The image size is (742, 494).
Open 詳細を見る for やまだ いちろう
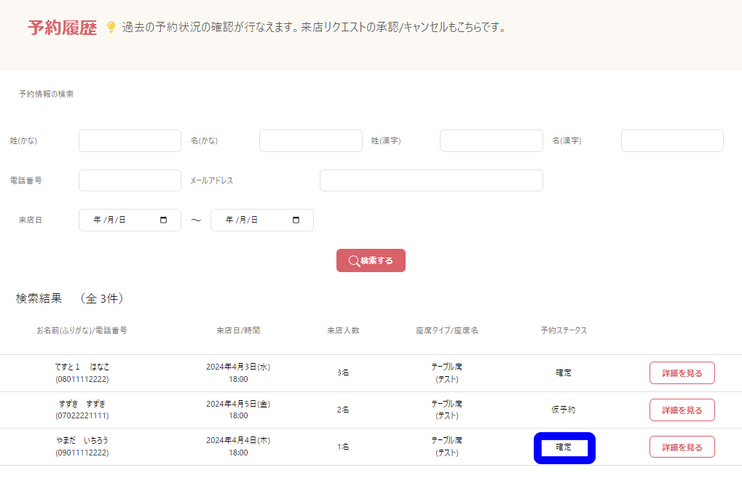click(682, 447)
